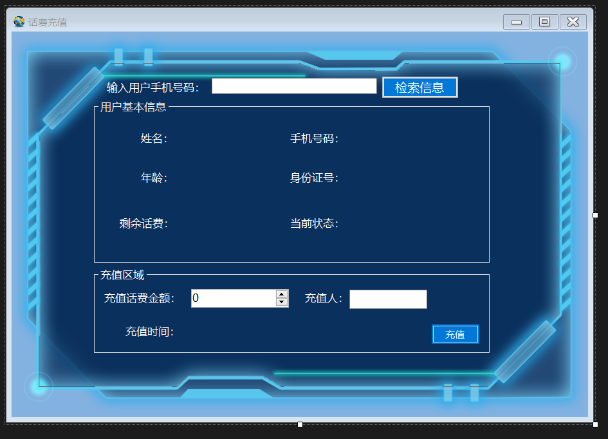Click the 充值区域 group title
608x439 pixels.
click(x=122, y=275)
